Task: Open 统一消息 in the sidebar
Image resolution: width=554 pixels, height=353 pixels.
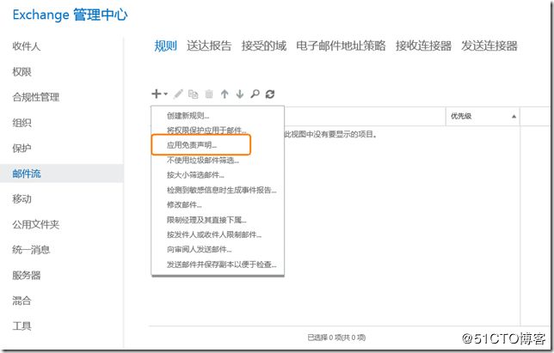Action: click(x=31, y=250)
